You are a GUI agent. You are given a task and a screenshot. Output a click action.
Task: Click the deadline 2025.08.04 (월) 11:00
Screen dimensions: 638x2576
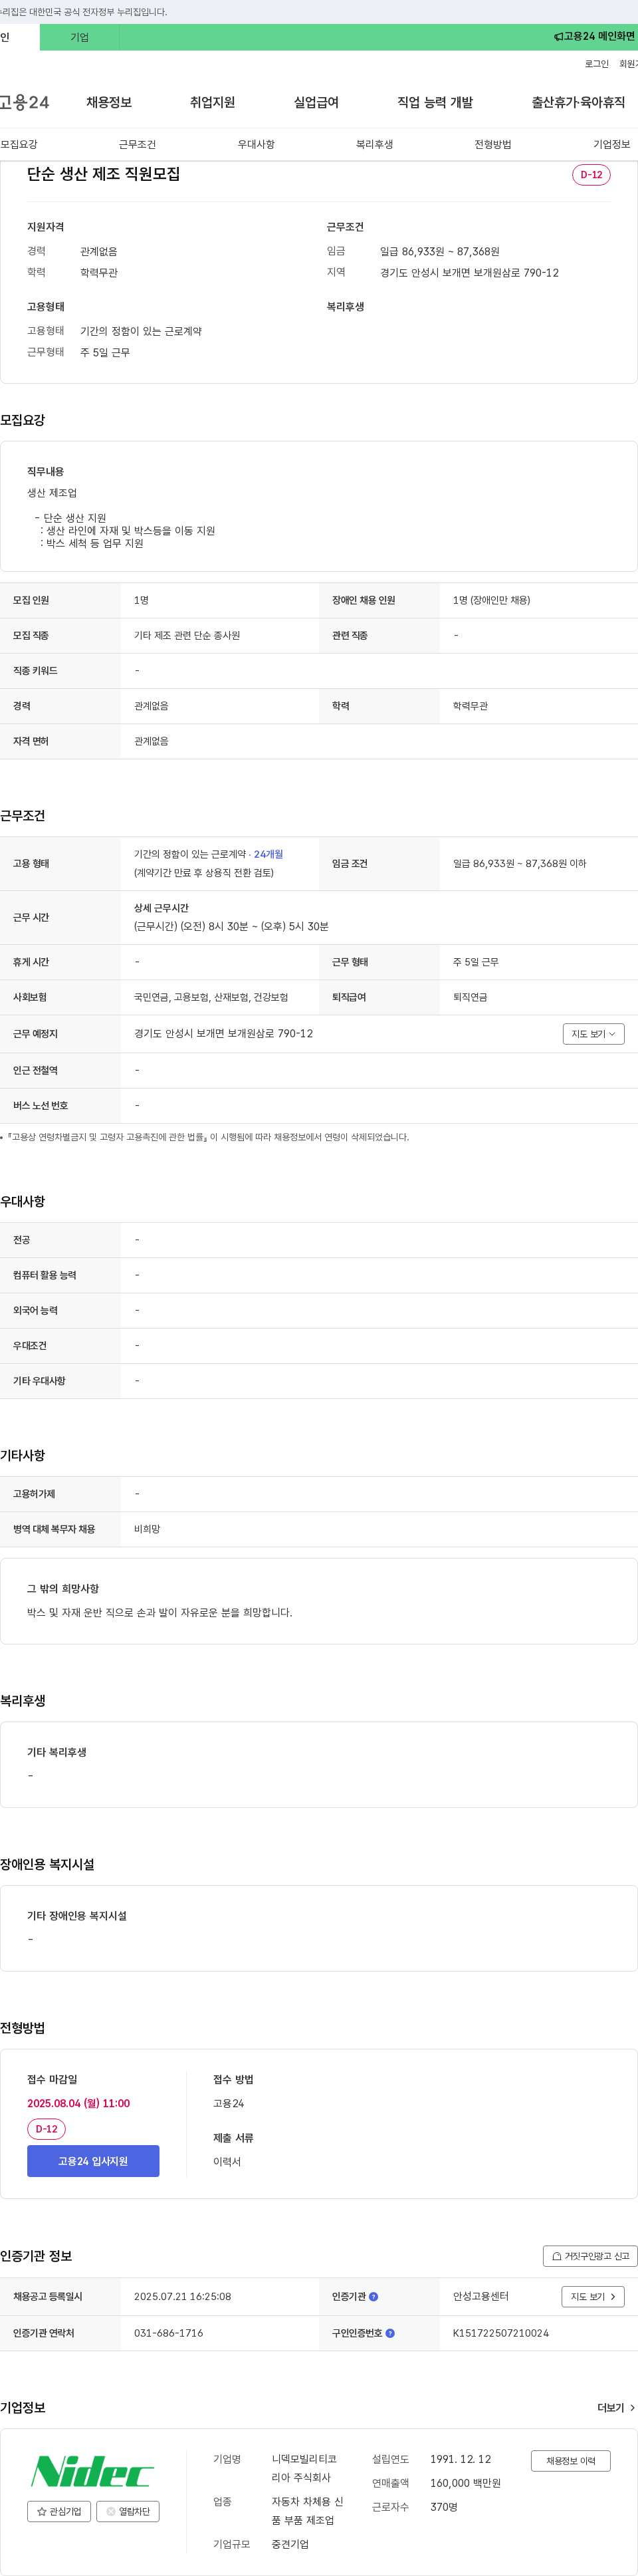coord(78,2103)
